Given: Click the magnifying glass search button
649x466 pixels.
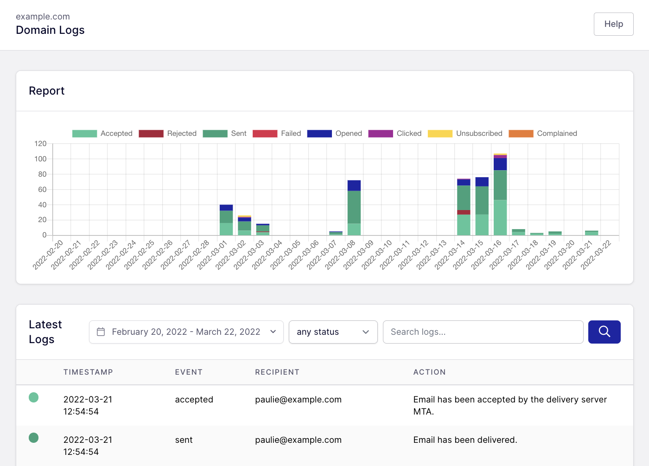Looking at the screenshot, I should pyautogui.click(x=604, y=332).
